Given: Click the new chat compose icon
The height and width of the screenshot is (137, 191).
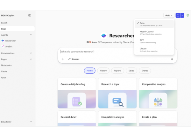Looking at the screenshot, I should coord(178,16).
